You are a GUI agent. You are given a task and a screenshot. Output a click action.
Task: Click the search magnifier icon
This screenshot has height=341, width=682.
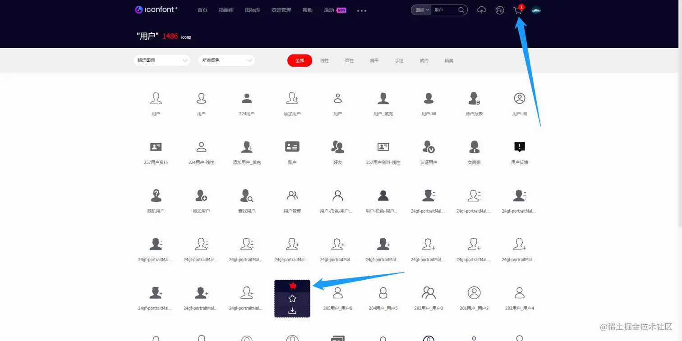click(x=461, y=10)
